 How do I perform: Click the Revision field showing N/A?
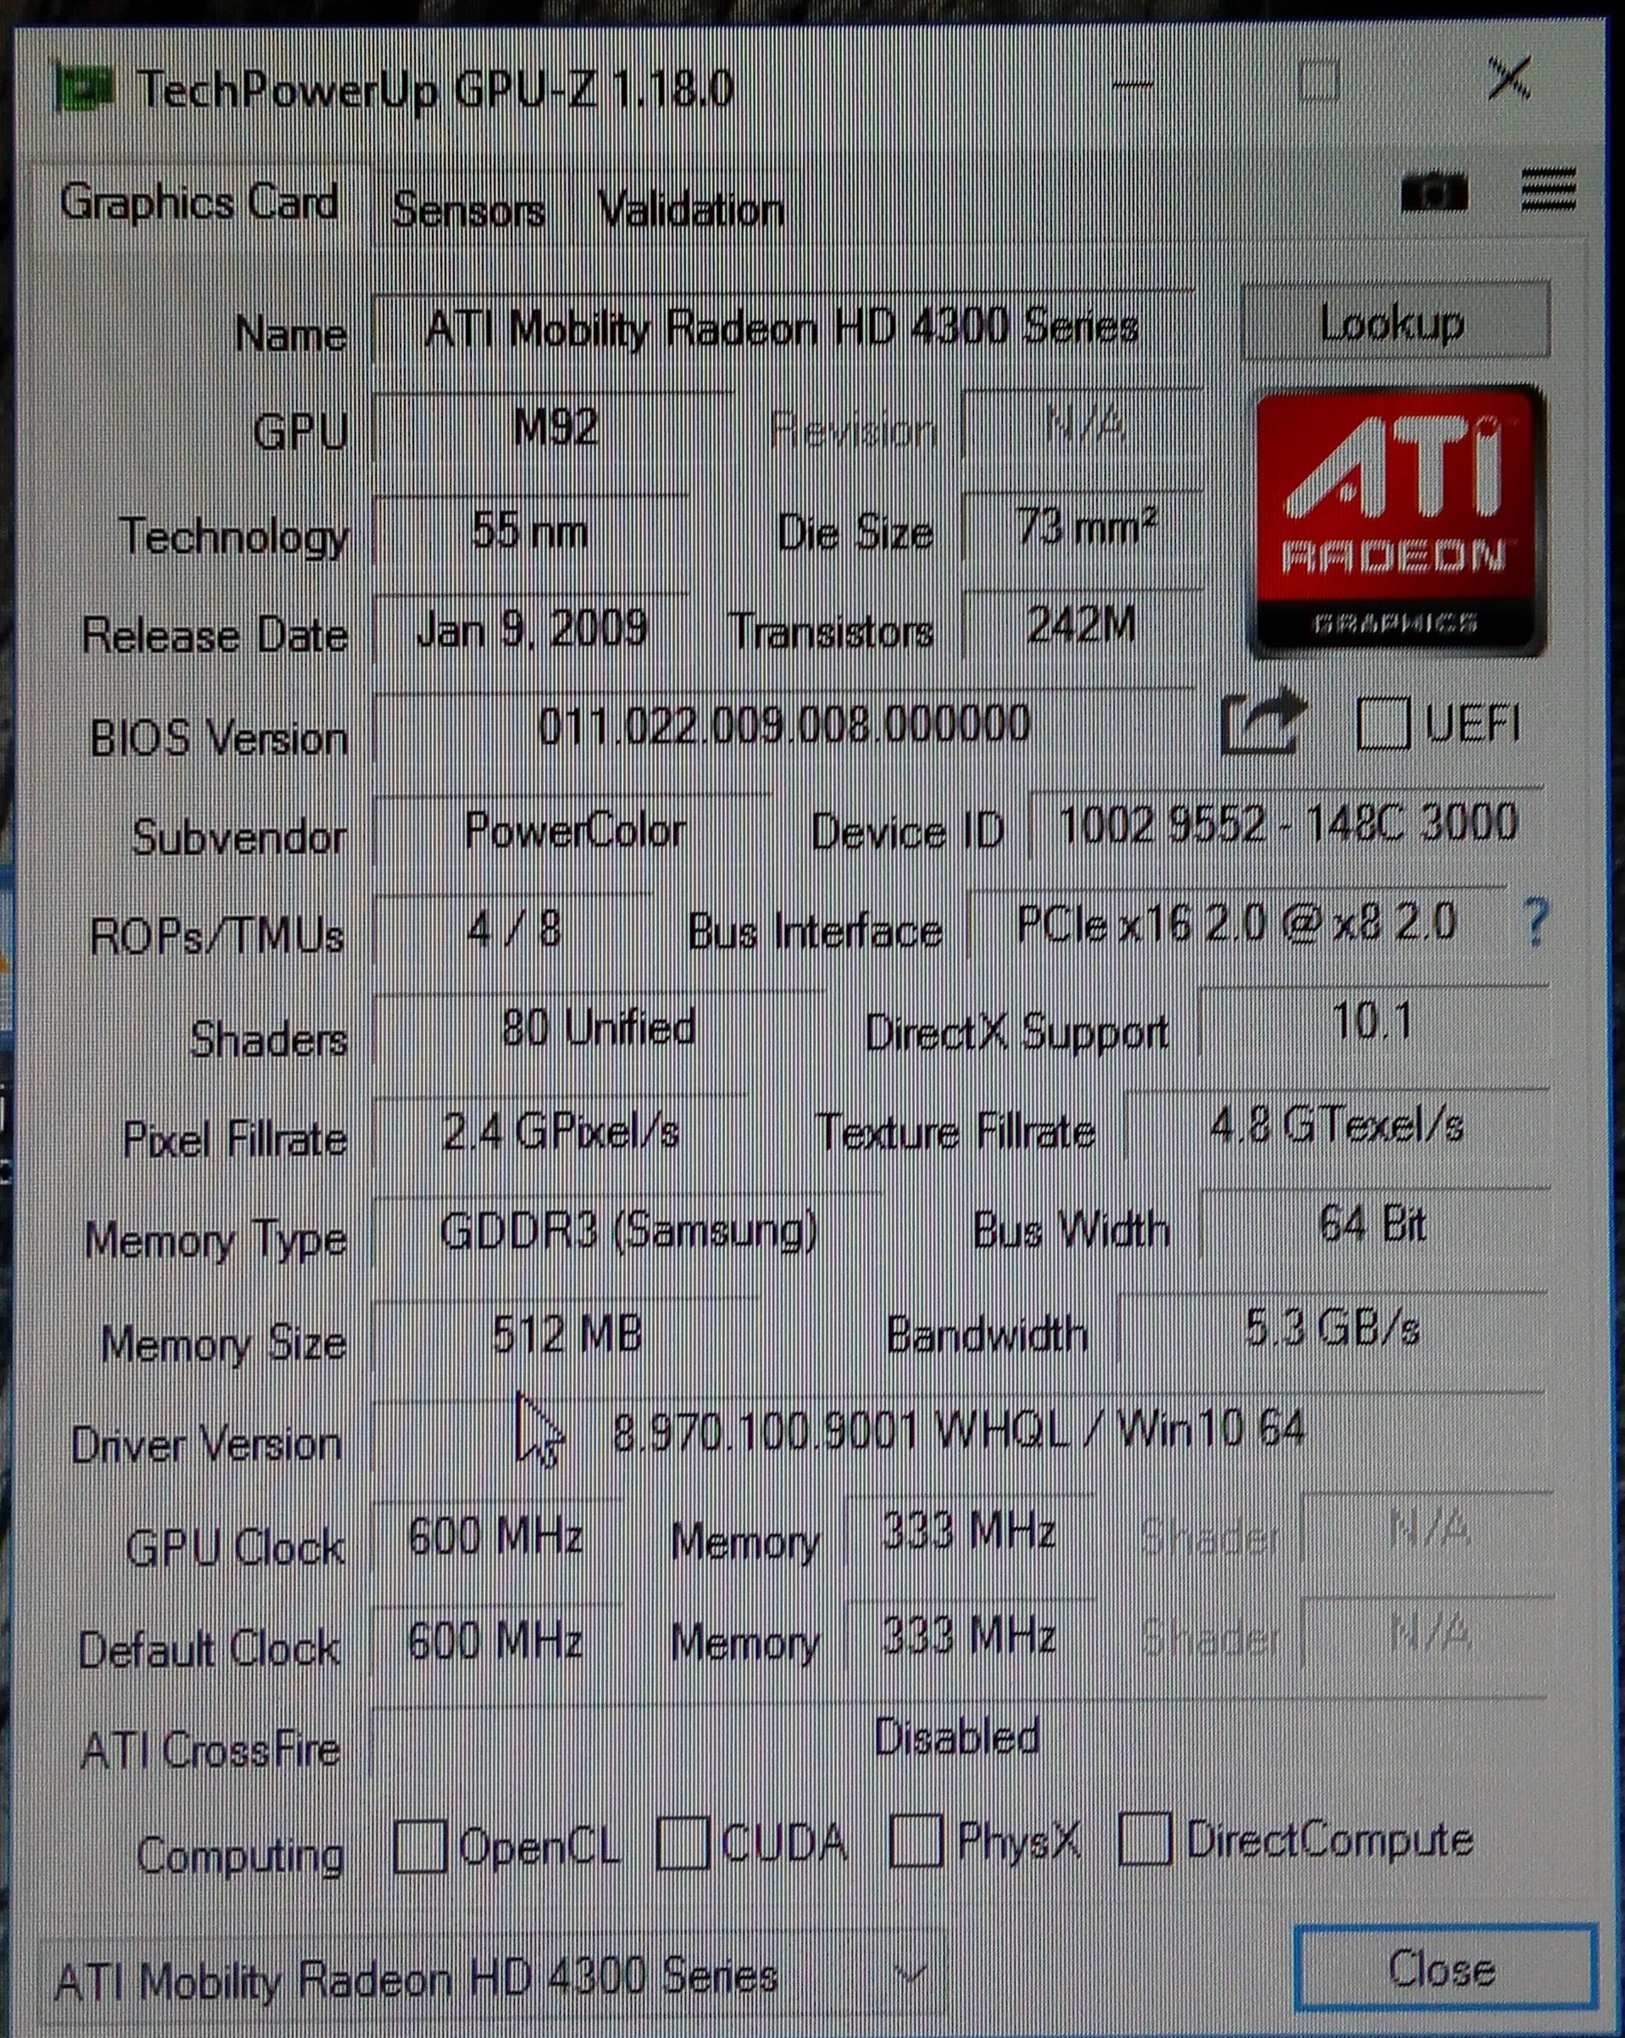[x=1084, y=424]
